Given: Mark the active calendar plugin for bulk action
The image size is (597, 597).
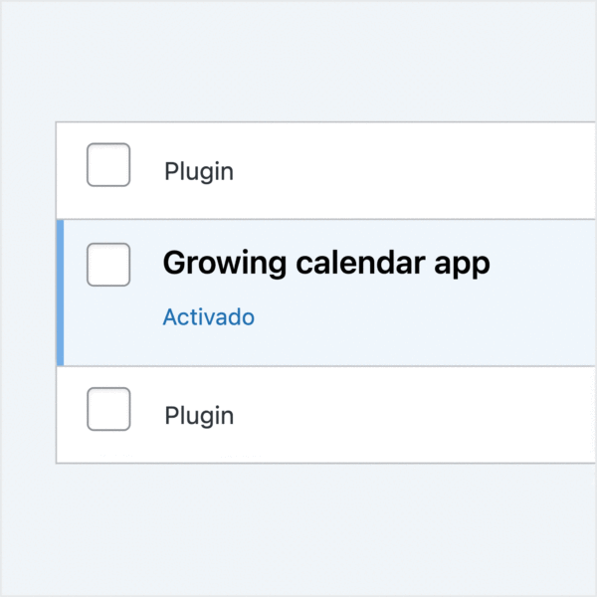Looking at the screenshot, I should click(x=108, y=265).
